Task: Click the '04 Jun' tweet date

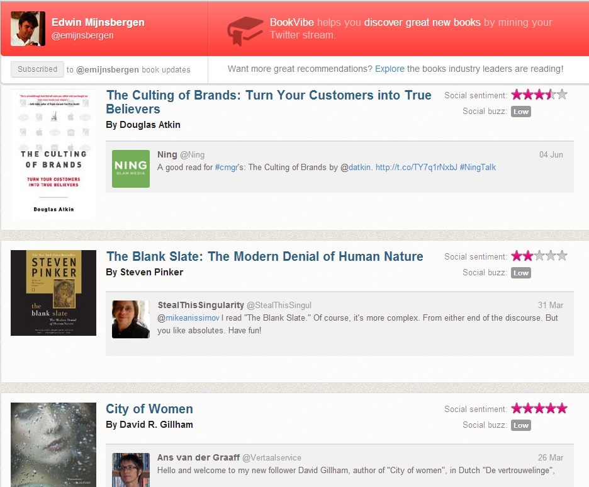Action: coord(551,154)
